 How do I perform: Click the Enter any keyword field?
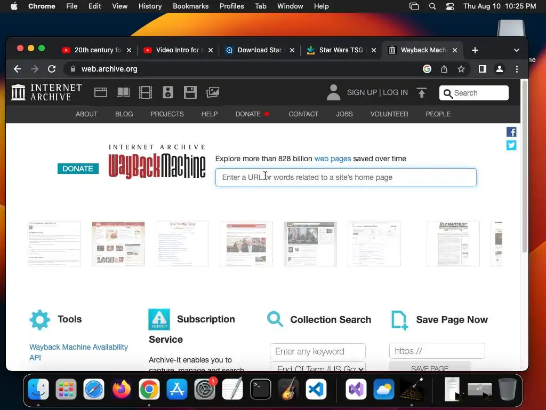click(x=318, y=351)
